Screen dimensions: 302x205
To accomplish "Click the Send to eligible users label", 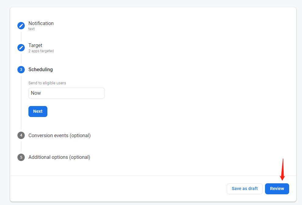I will click(x=47, y=83).
